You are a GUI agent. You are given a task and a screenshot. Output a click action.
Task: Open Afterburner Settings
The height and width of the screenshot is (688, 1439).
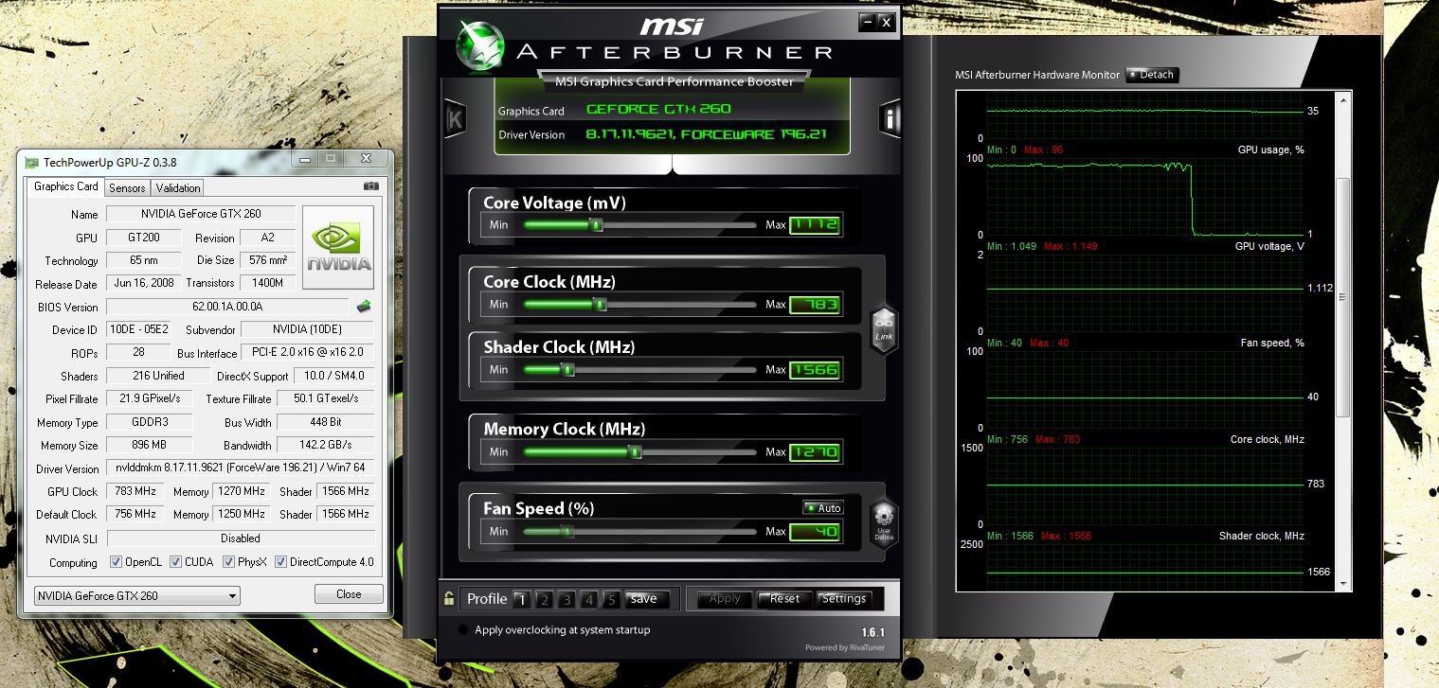point(844,599)
